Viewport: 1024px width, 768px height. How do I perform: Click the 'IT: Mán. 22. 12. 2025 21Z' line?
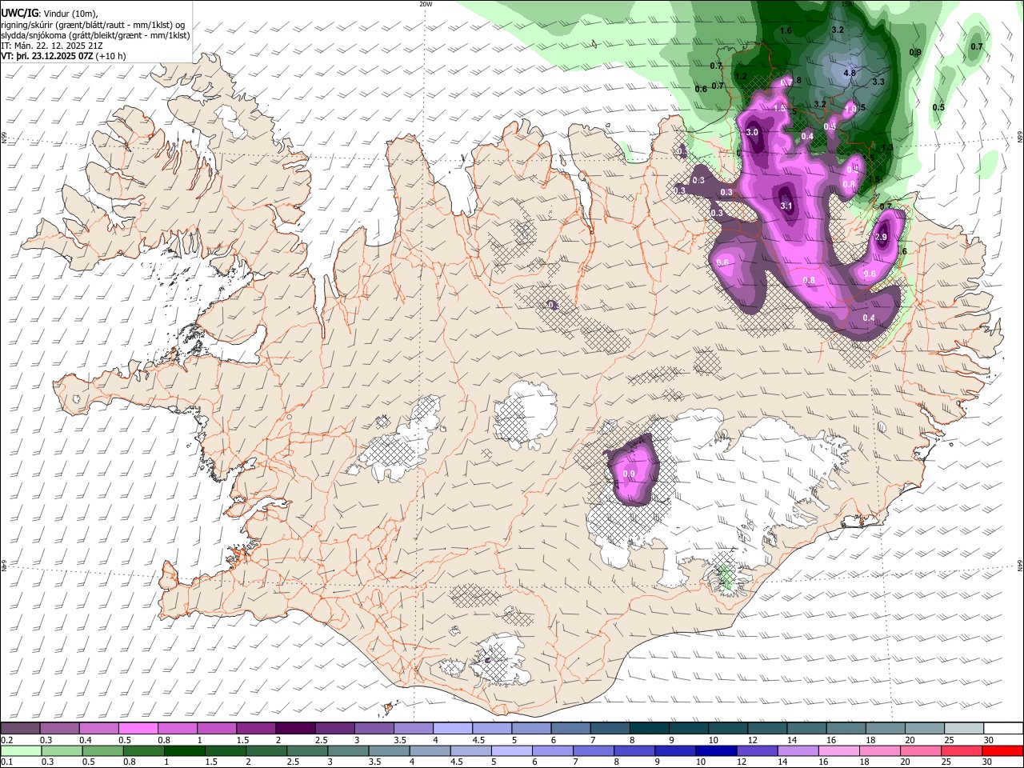point(52,46)
